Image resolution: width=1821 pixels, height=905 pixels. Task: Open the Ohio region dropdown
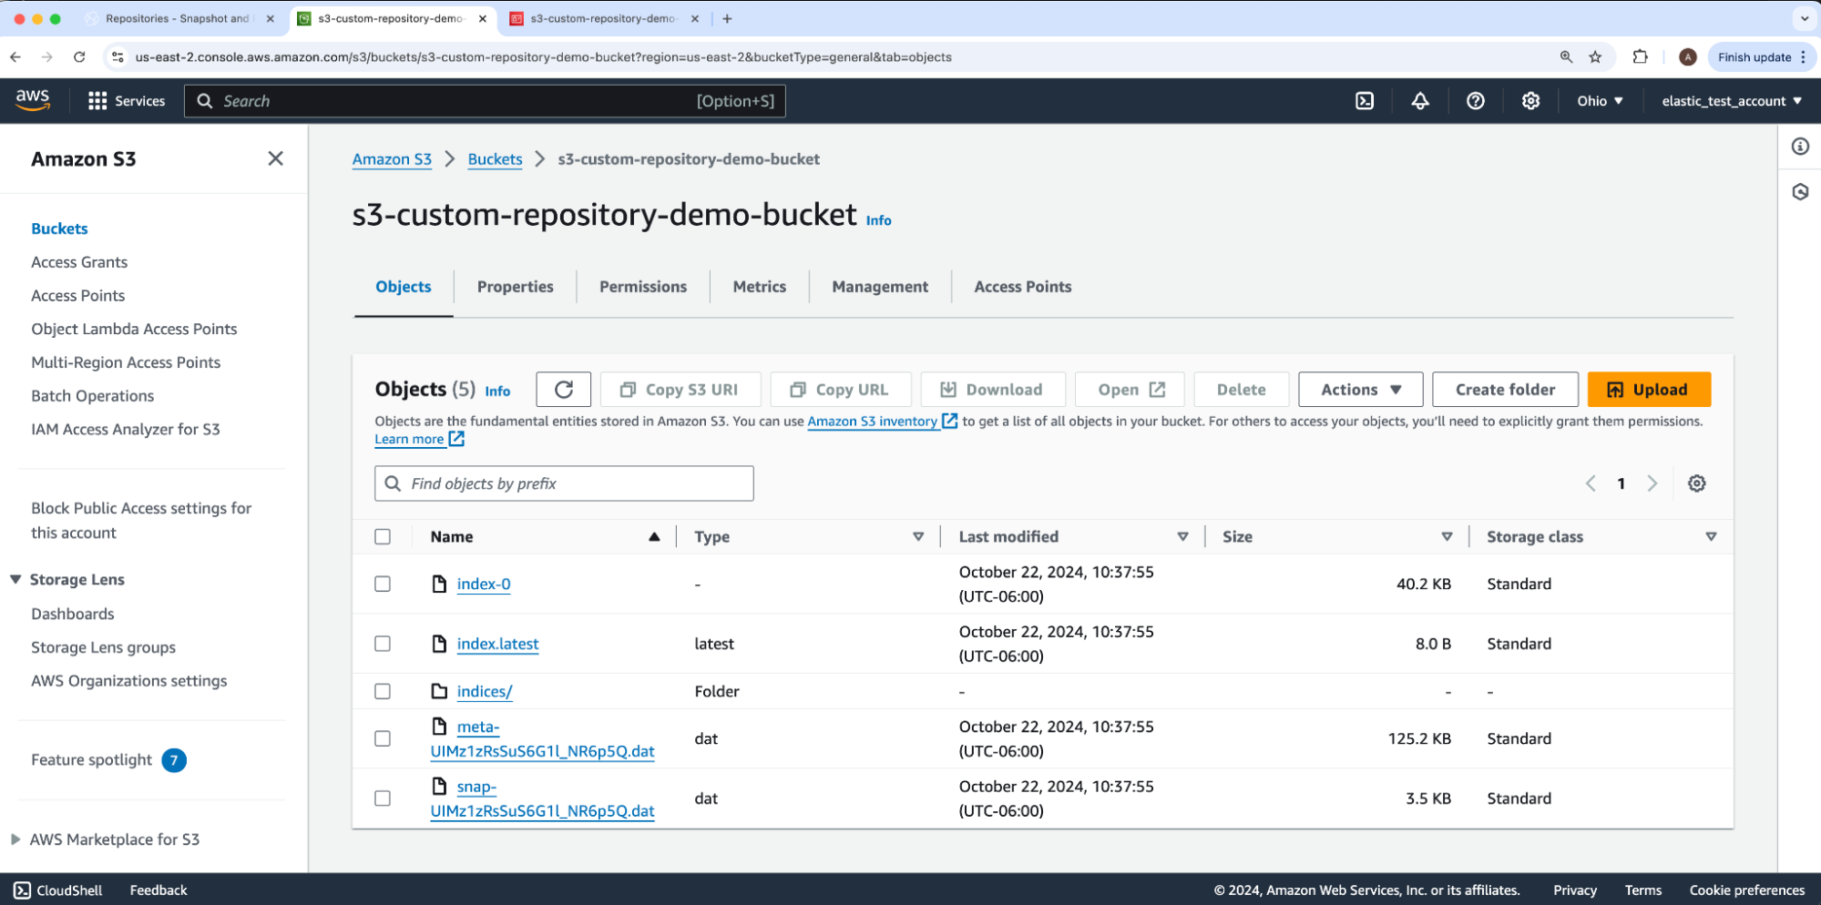(1600, 101)
